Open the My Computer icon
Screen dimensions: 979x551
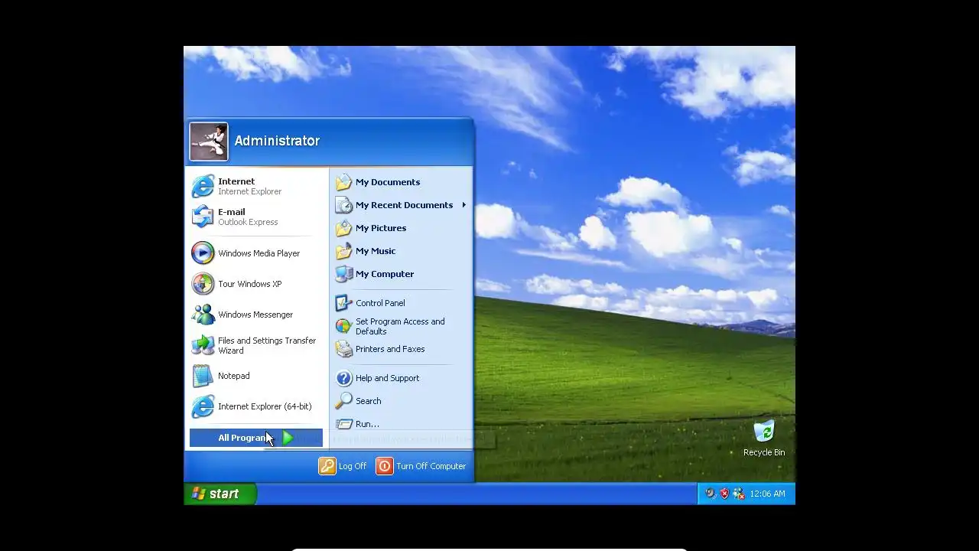point(343,274)
